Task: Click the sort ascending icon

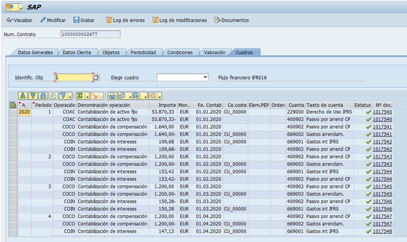Action: pyautogui.click(x=22, y=95)
